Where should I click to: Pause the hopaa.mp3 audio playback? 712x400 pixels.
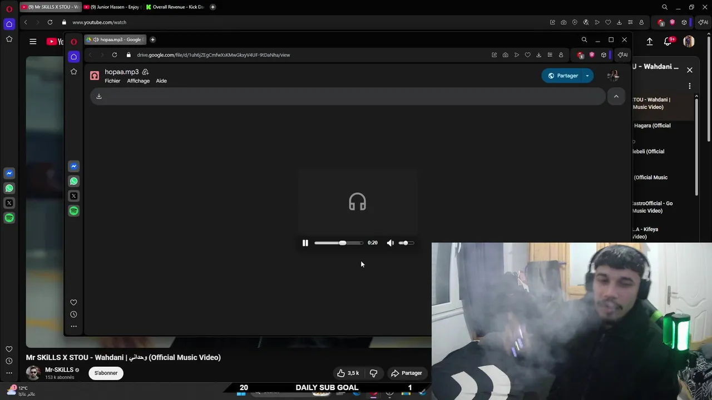tap(305, 243)
